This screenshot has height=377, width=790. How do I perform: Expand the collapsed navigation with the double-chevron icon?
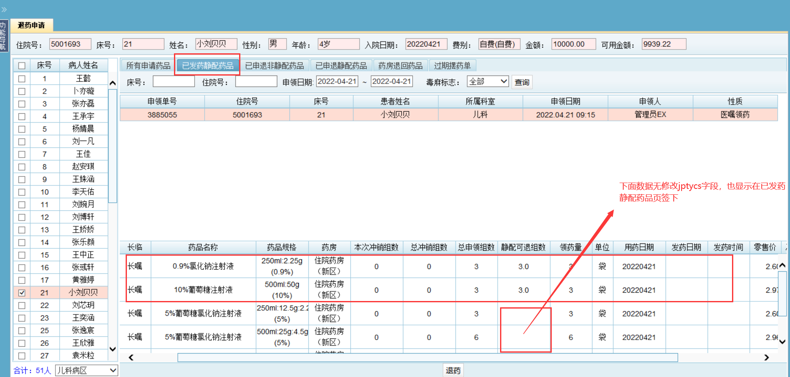(4, 9)
